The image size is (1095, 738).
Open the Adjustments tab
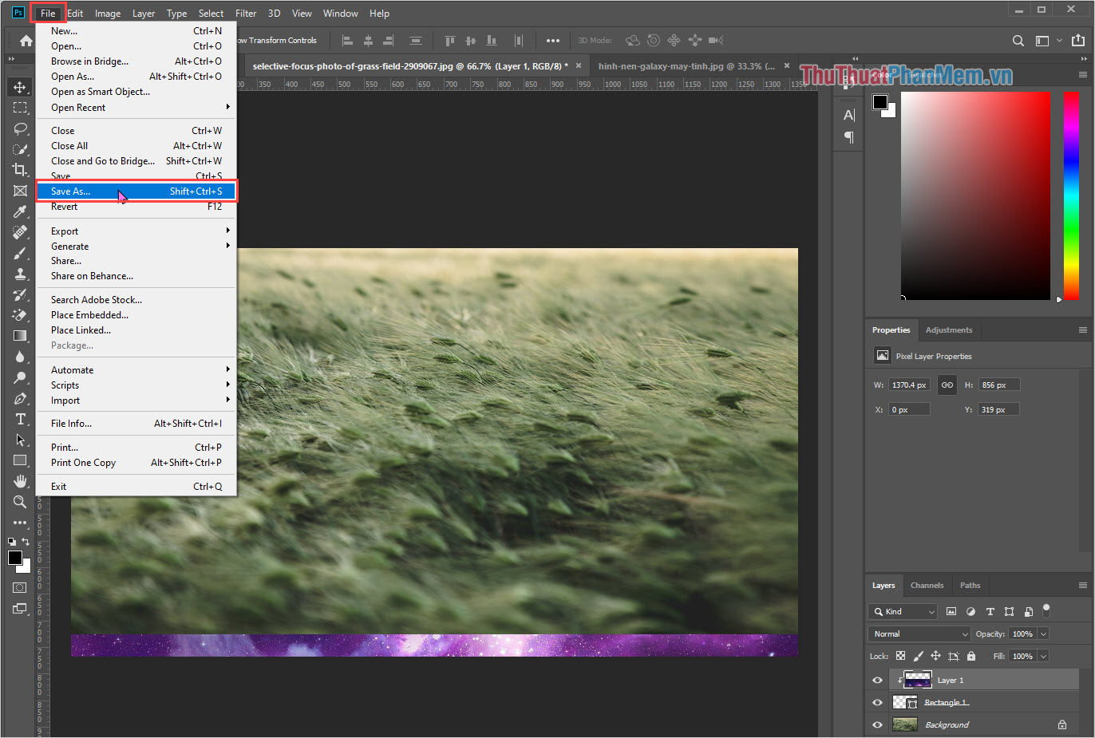(x=949, y=330)
